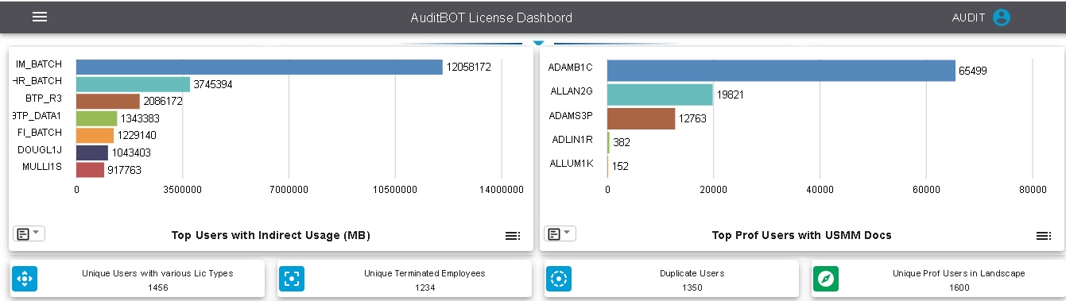The height and width of the screenshot is (301, 1066).
Task: Click the HR_BATCH teal bar
Action: point(133,84)
